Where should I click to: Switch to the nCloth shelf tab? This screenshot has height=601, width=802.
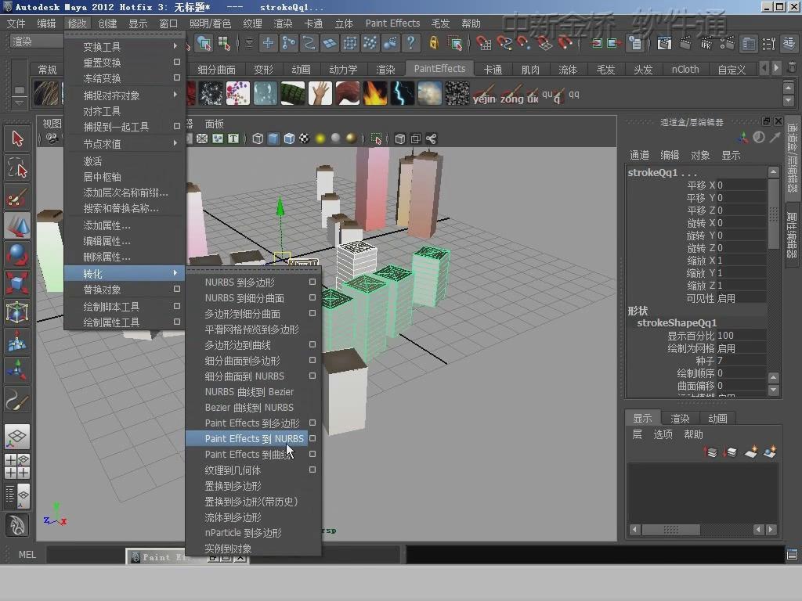[x=685, y=70]
